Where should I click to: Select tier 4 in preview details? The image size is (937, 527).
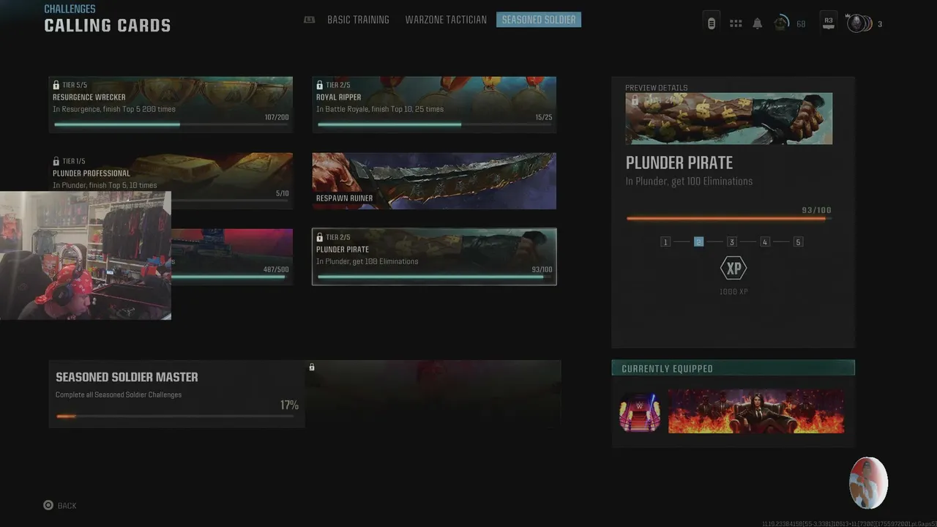[765, 242]
